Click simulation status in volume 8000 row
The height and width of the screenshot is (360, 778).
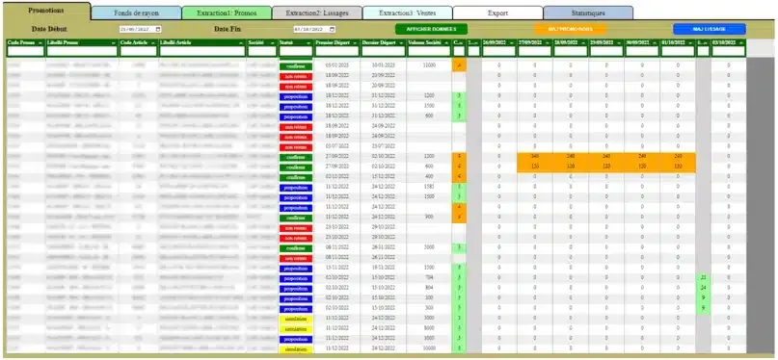click(296, 329)
